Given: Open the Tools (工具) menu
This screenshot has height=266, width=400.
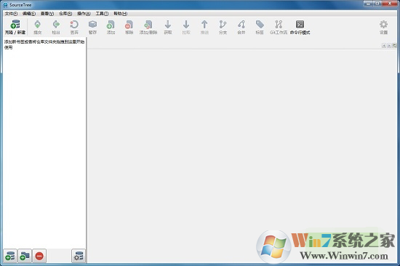Looking at the screenshot, I should click(x=102, y=14).
